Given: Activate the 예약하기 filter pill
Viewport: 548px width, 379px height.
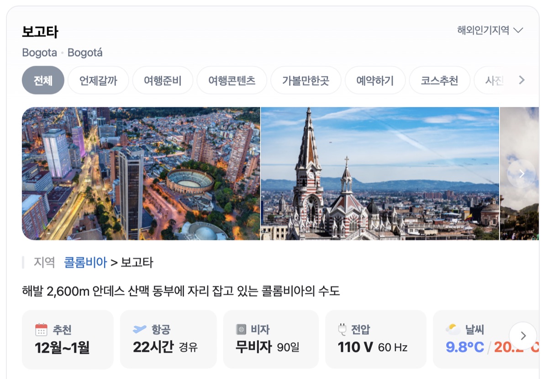Looking at the screenshot, I should click(x=375, y=80).
